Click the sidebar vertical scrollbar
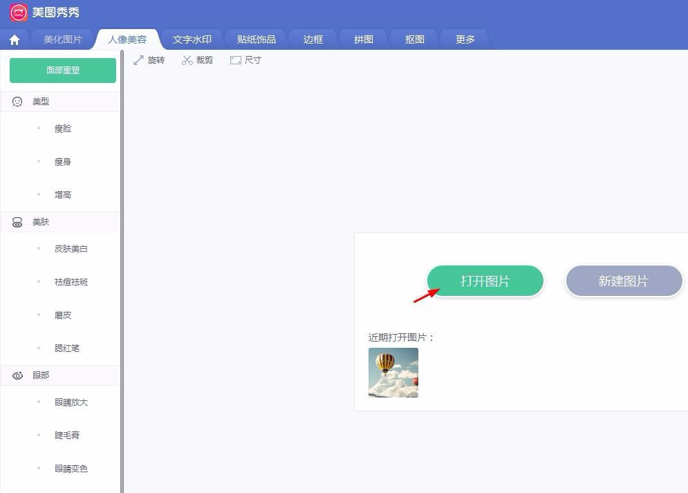This screenshot has width=688, height=493. click(122, 271)
